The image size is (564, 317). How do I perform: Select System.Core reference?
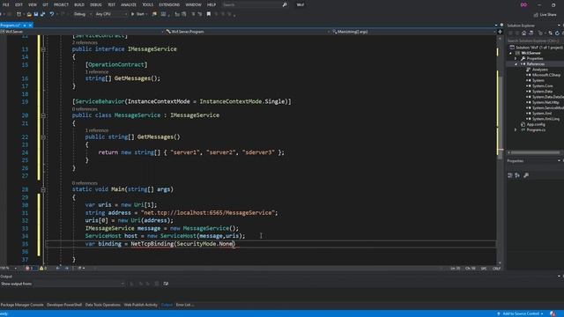[x=543, y=86]
